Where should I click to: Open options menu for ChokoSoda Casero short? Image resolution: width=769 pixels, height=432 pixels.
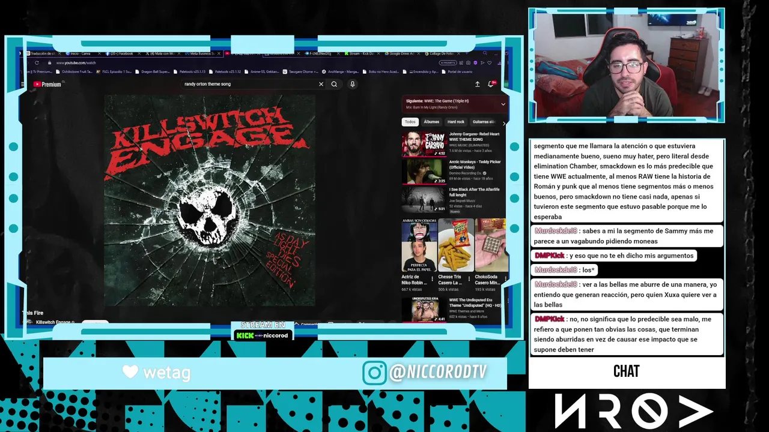(505, 278)
